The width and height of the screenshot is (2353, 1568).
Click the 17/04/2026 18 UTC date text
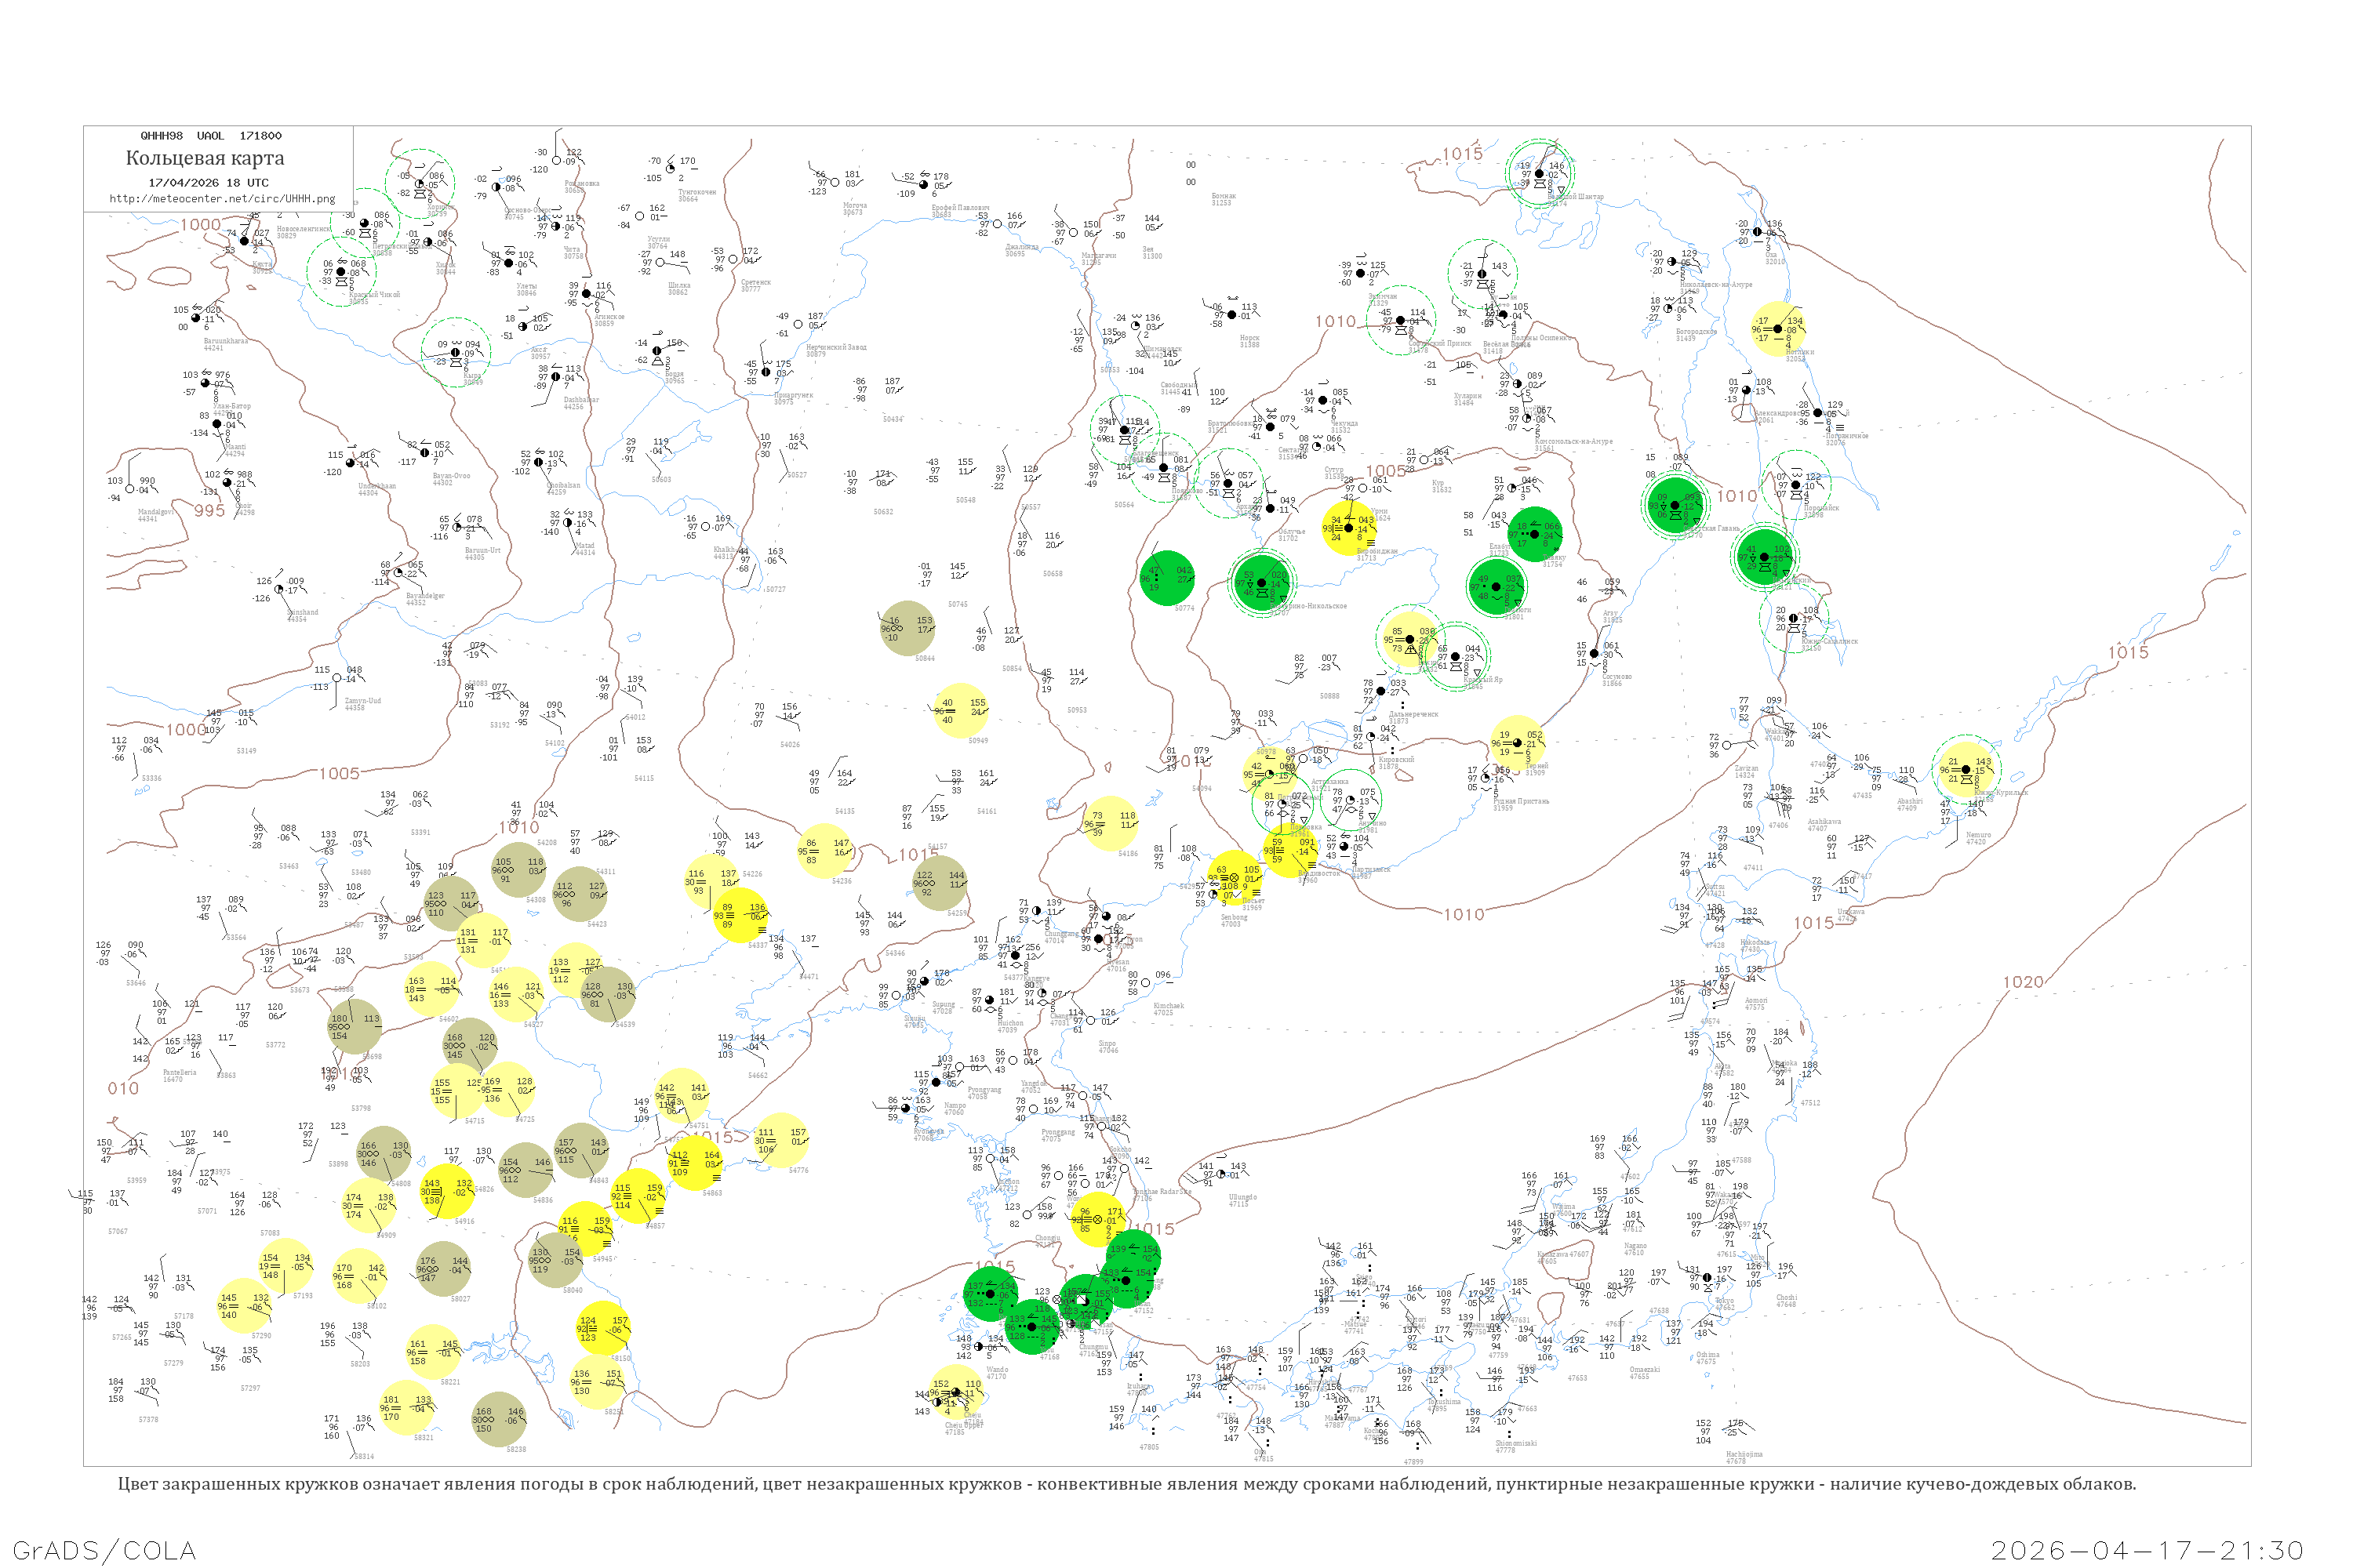pyautogui.click(x=208, y=183)
